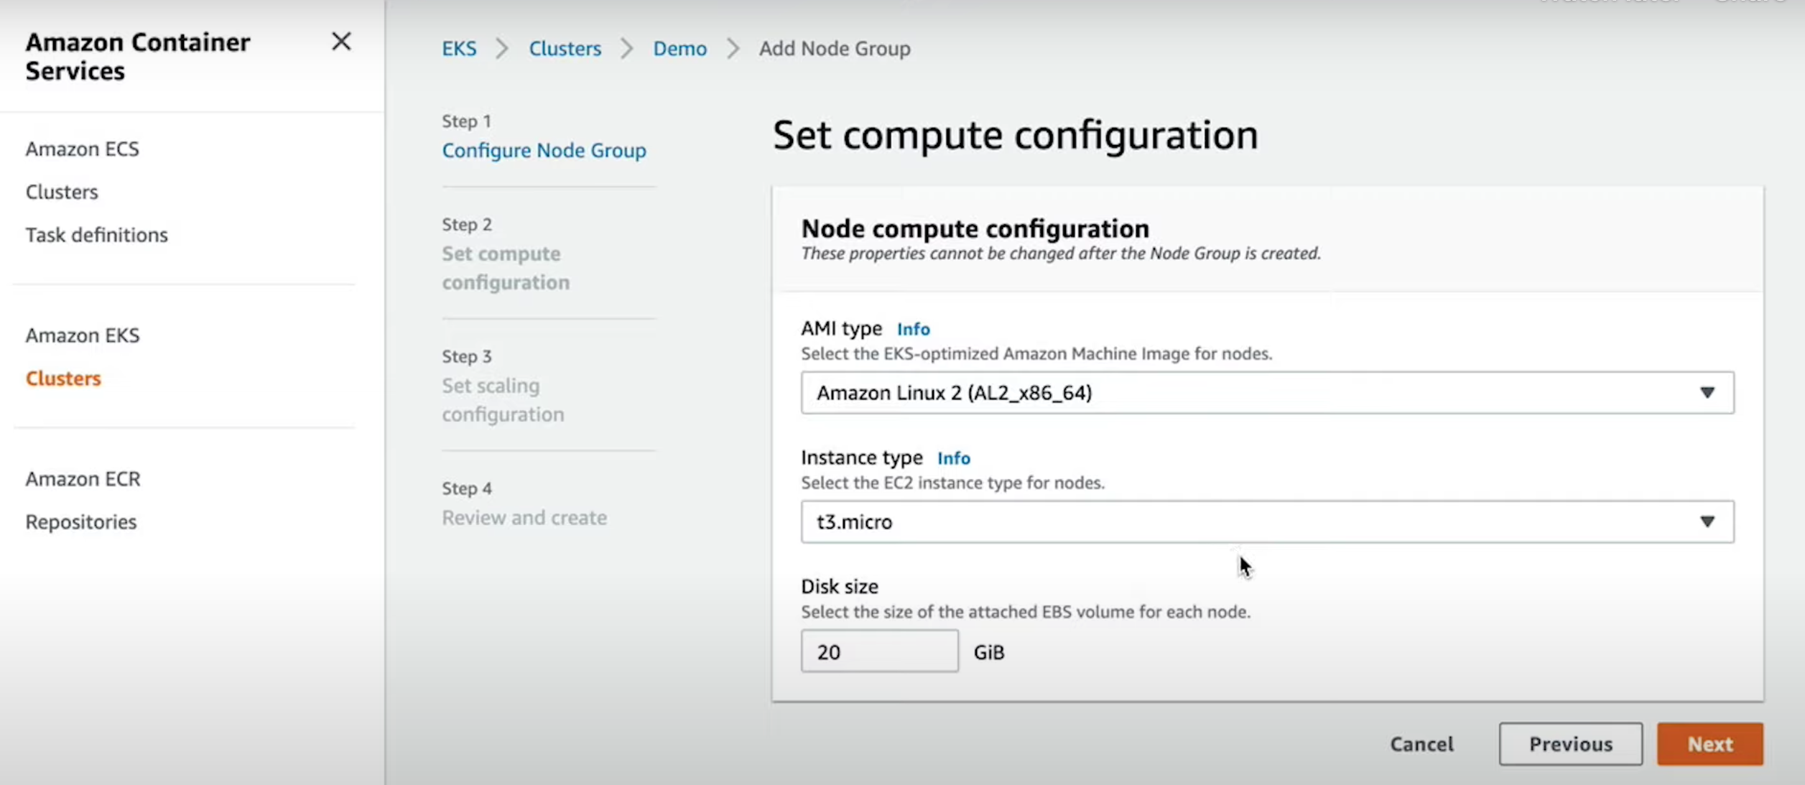Viewport: 1805px width, 785px height.
Task: Navigate to Clusters in breadcrumb
Action: [565, 49]
